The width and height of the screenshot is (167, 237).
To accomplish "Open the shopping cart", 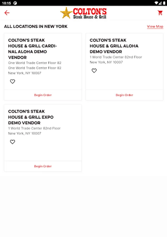I will click(160, 13).
